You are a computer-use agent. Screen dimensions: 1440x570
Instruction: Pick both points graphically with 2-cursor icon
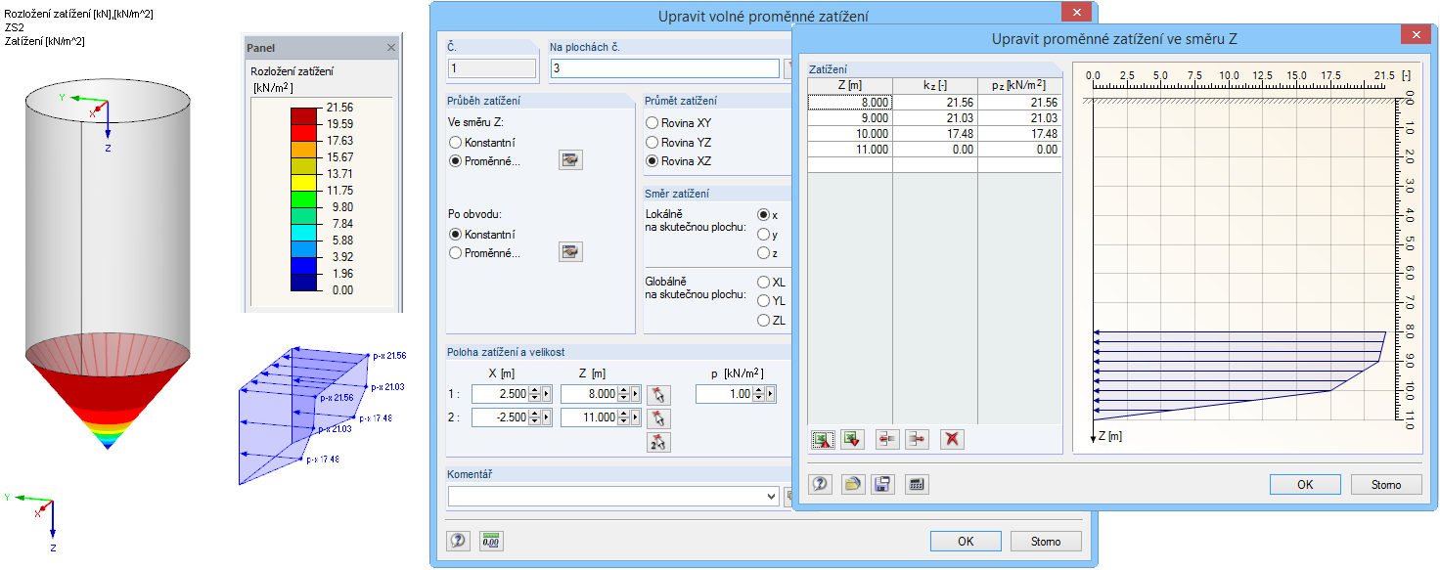click(x=659, y=443)
